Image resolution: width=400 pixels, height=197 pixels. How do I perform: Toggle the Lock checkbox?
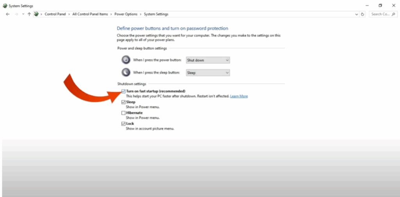point(123,124)
